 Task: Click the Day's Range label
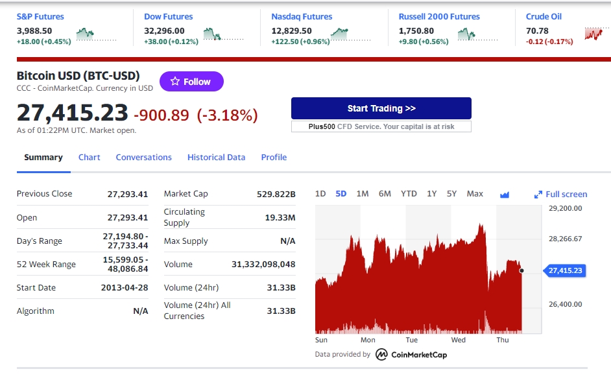[x=40, y=241]
